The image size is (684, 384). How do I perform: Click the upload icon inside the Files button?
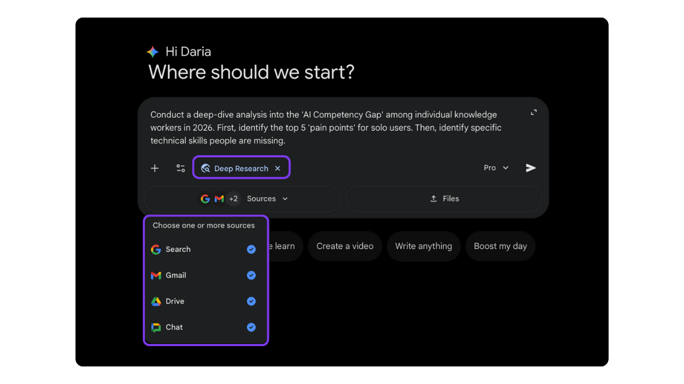pyautogui.click(x=433, y=198)
